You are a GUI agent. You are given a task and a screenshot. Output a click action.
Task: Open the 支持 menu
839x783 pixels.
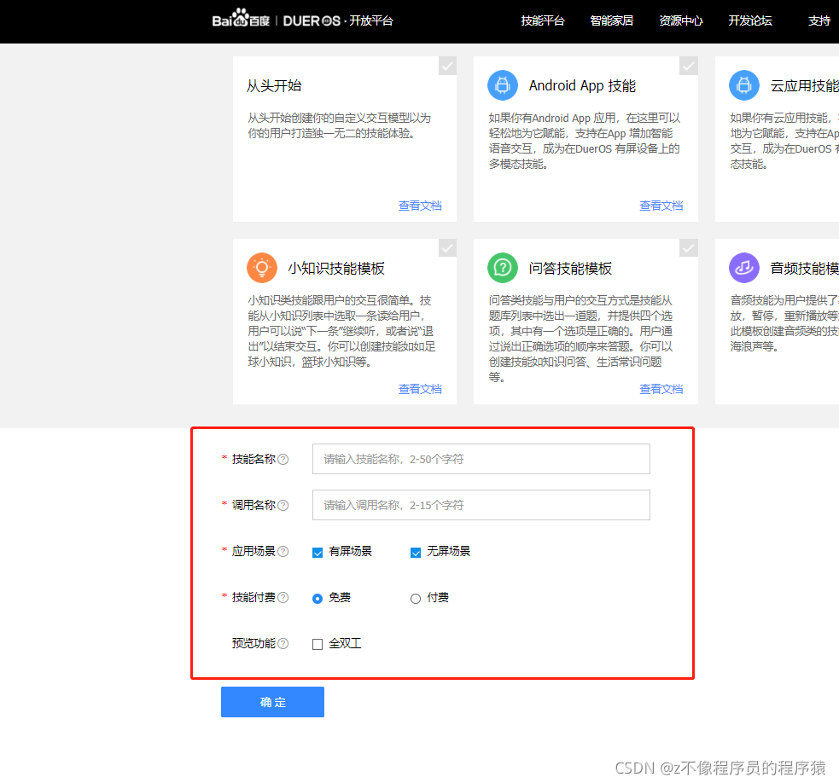(x=819, y=20)
